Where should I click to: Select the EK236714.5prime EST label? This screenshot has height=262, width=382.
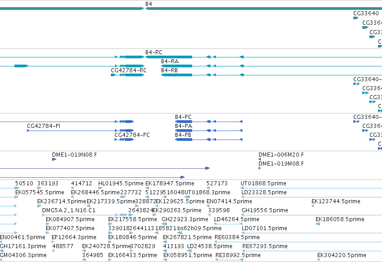point(62,201)
